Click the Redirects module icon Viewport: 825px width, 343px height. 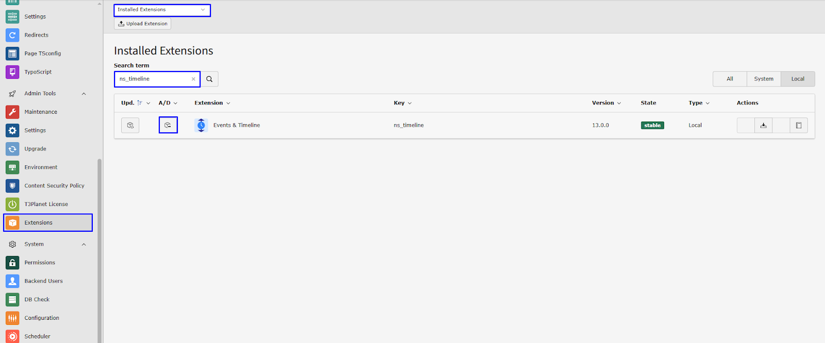point(12,35)
